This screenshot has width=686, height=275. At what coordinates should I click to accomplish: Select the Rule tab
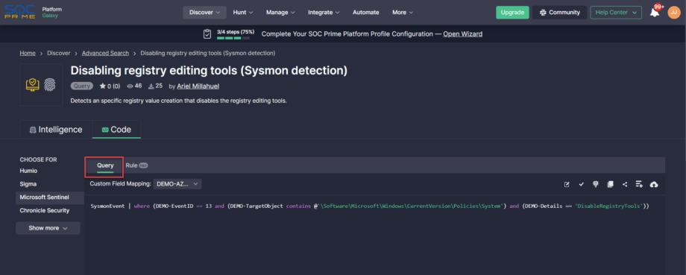(x=136, y=165)
